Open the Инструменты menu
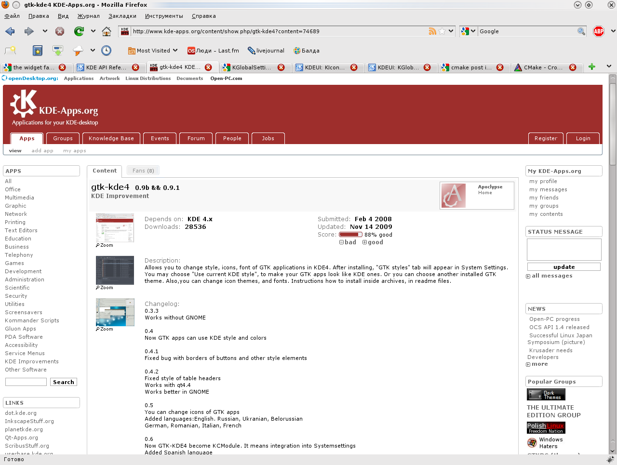617x465 pixels. click(164, 16)
